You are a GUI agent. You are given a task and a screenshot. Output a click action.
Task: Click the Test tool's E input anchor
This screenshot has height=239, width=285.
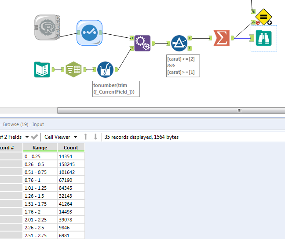tap(253, 12)
